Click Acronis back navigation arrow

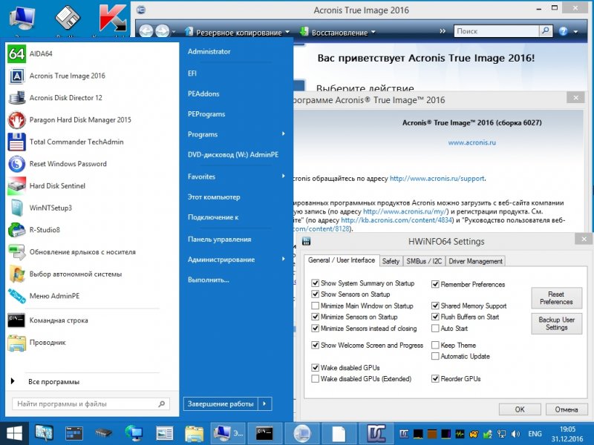point(146,31)
